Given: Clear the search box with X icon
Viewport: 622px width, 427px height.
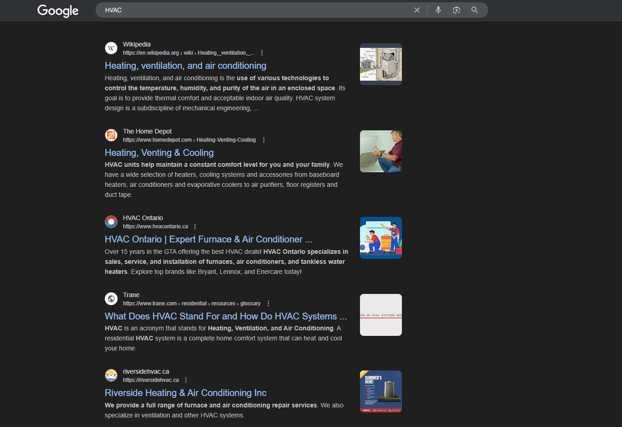Looking at the screenshot, I should [416, 10].
